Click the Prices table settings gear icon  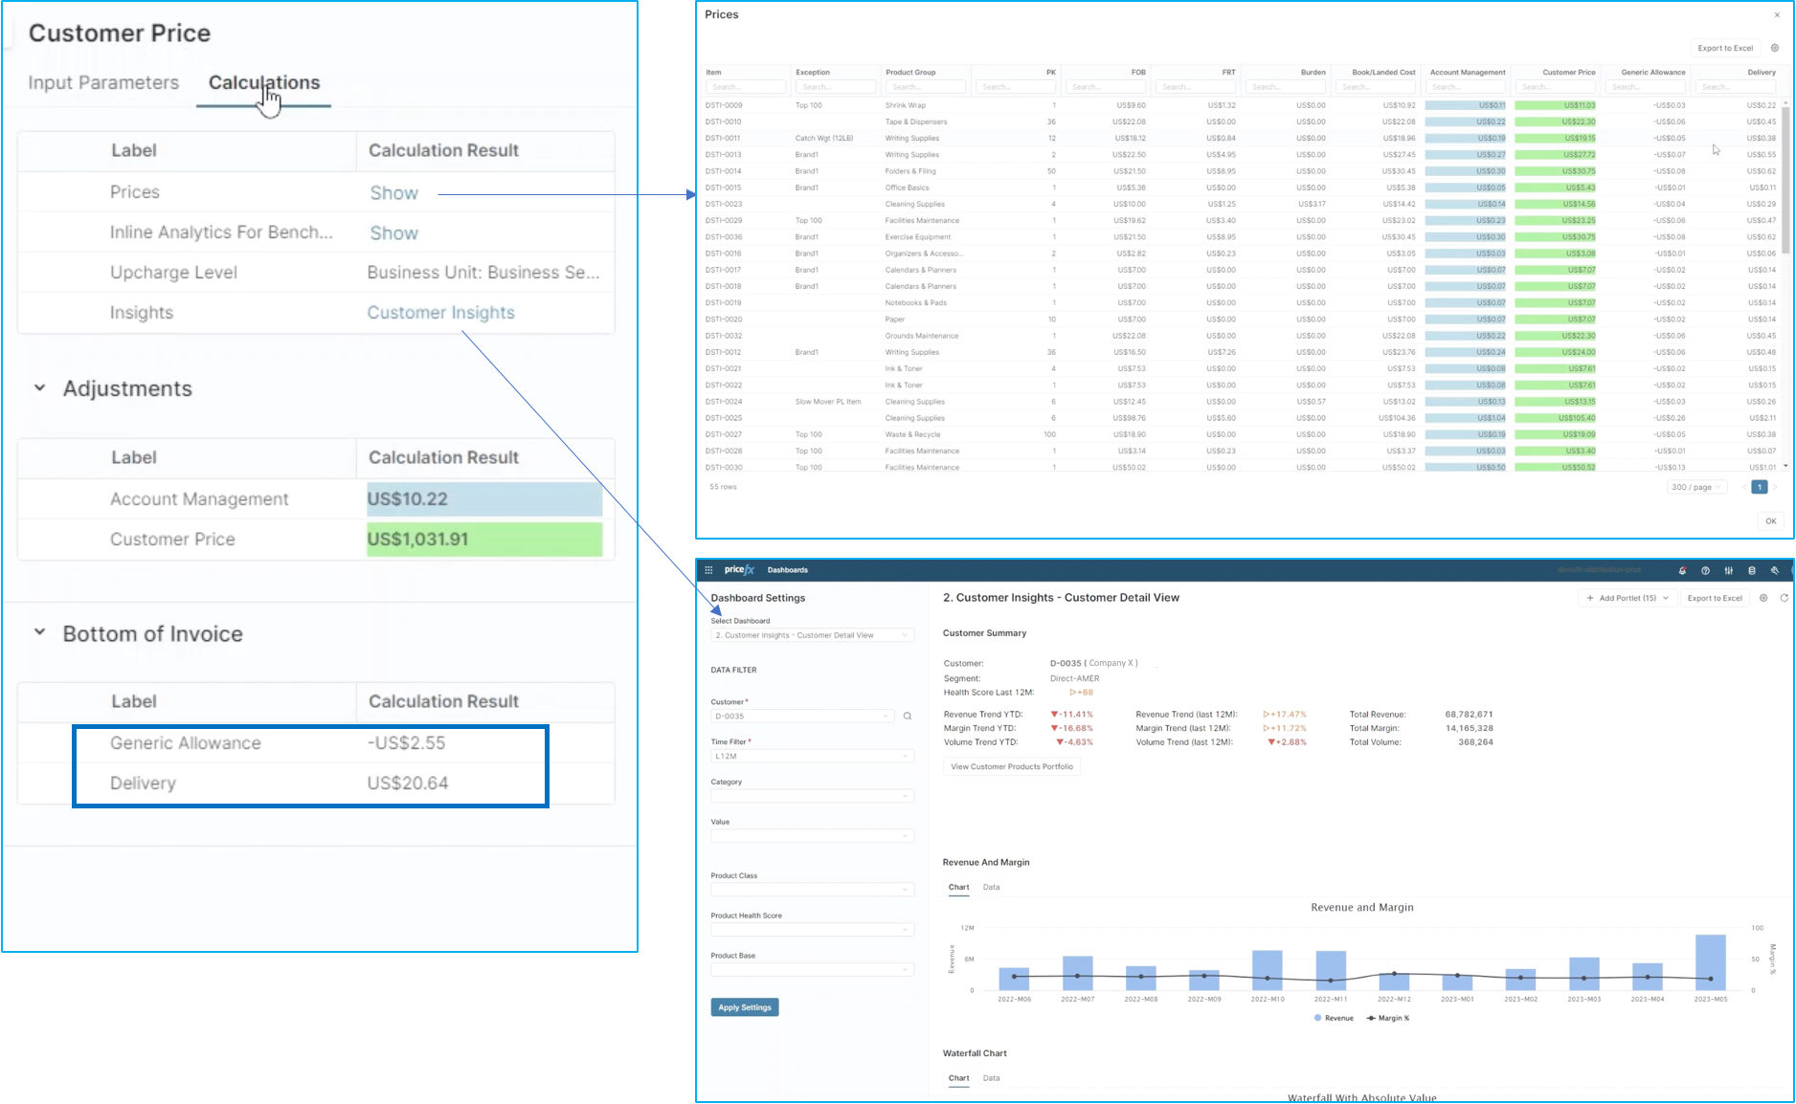[1774, 48]
